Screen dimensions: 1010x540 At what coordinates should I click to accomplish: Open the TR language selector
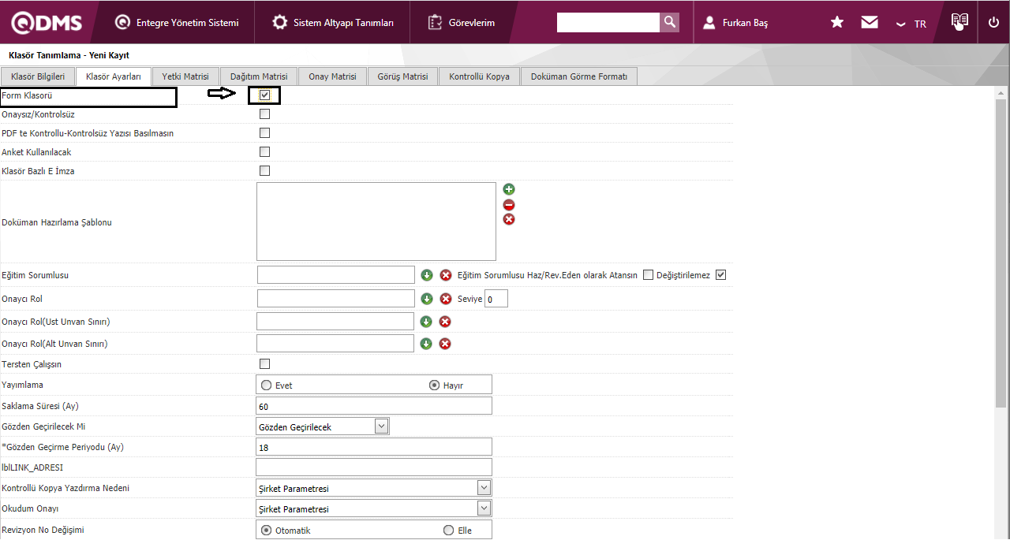(x=911, y=24)
